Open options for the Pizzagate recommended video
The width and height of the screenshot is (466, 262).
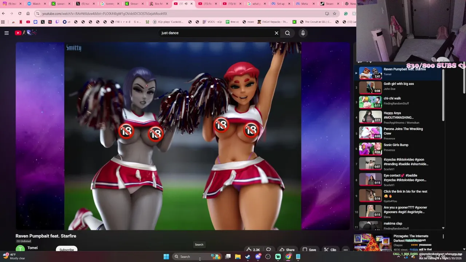tap(443, 237)
